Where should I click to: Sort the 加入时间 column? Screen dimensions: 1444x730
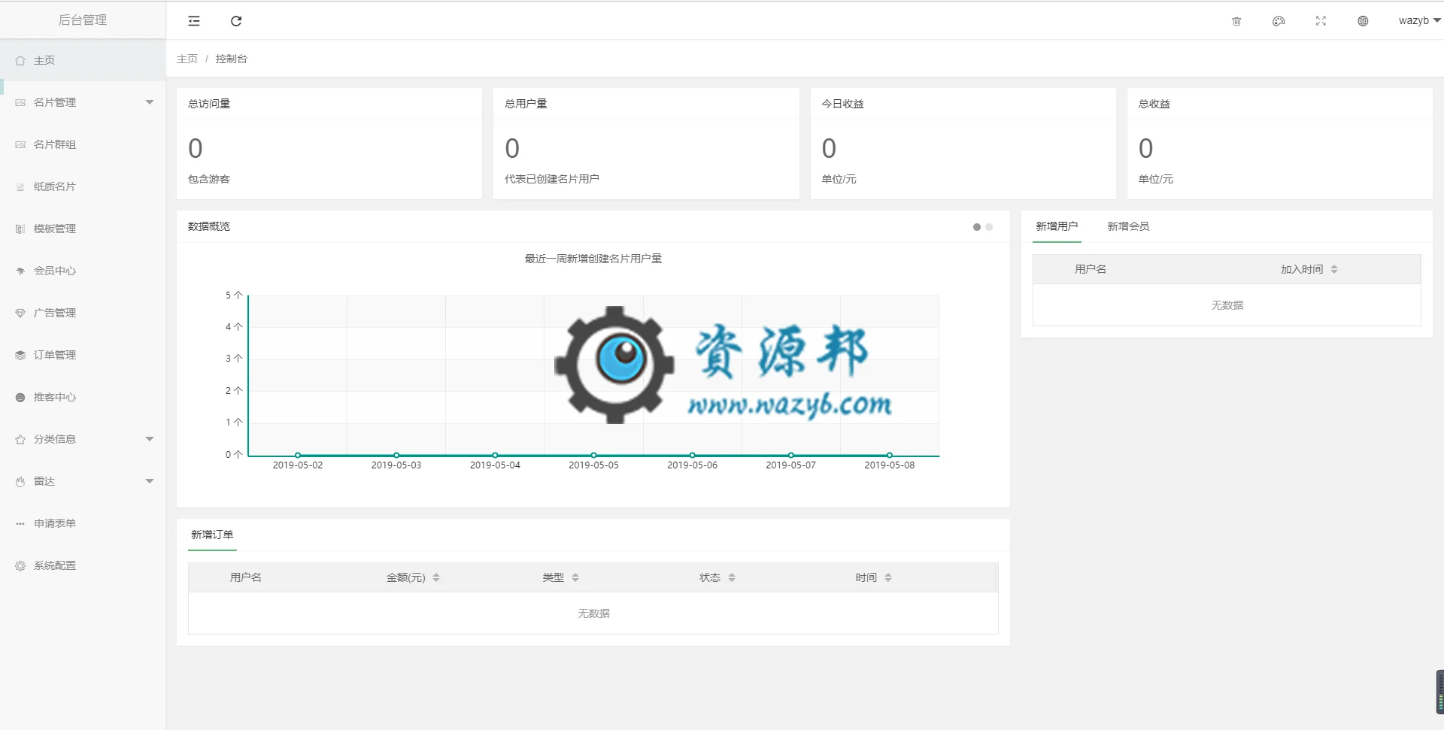tap(1334, 269)
